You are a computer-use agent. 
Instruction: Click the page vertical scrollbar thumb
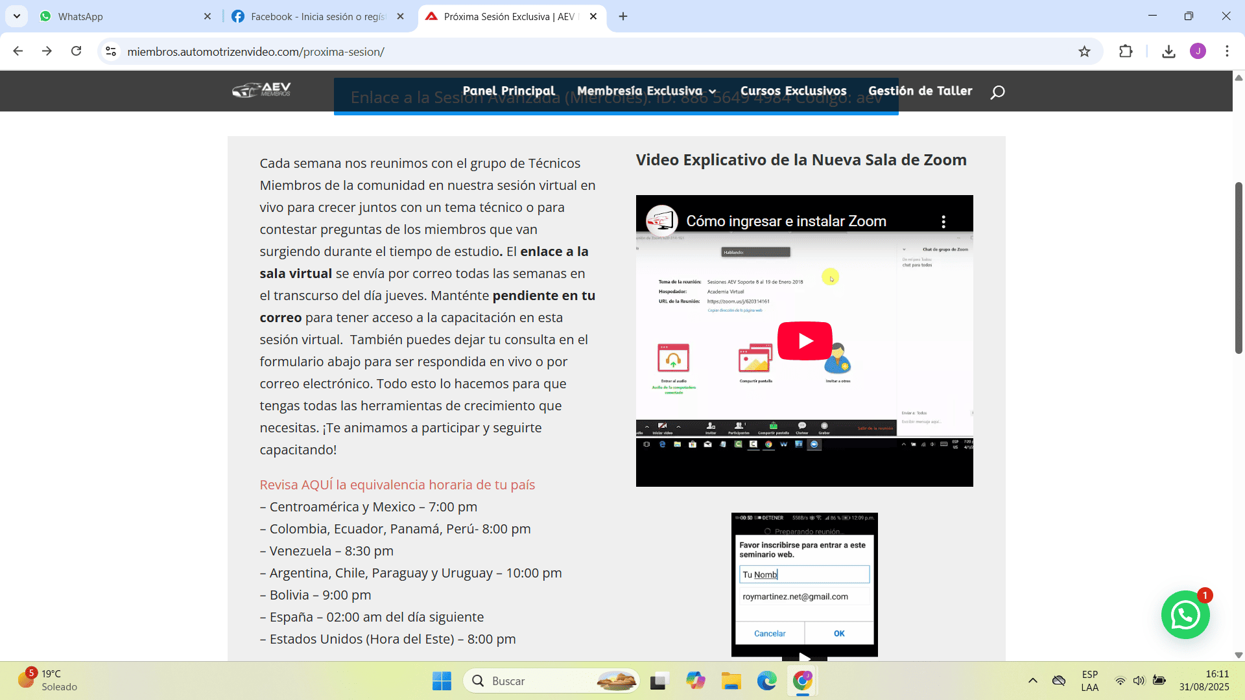pos(1238,267)
